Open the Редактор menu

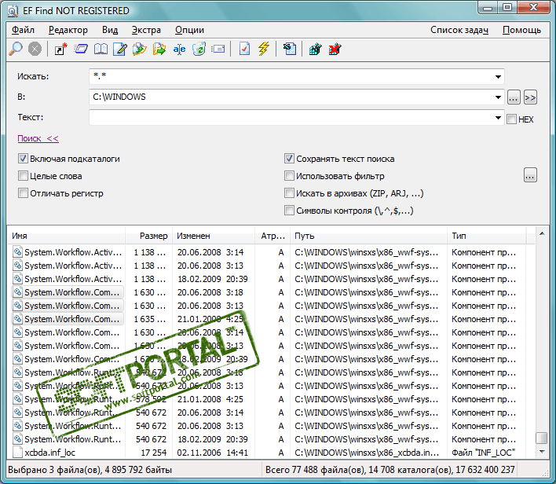coord(68,30)
